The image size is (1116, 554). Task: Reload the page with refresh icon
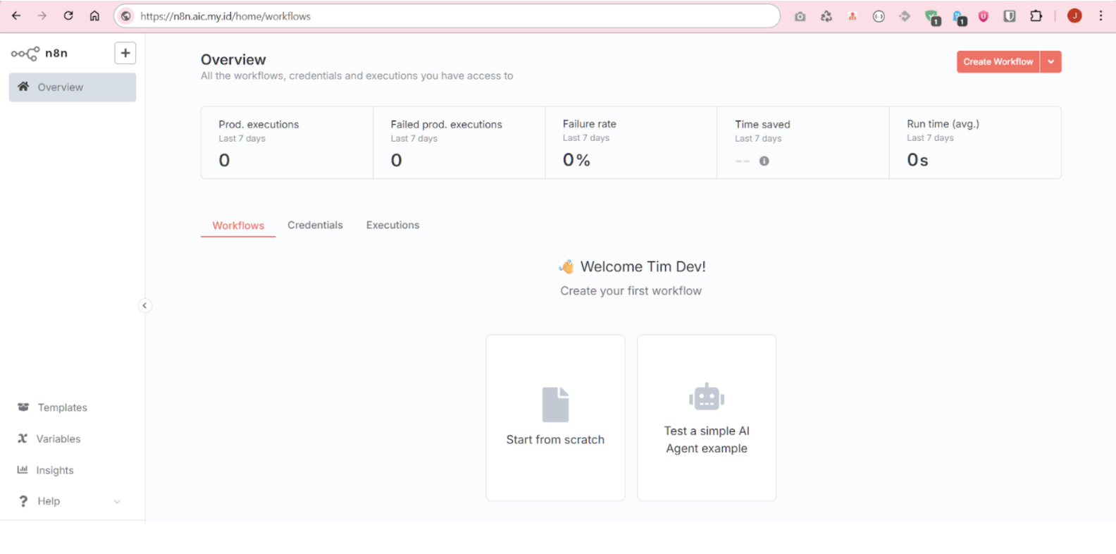[x=68, y=16]
